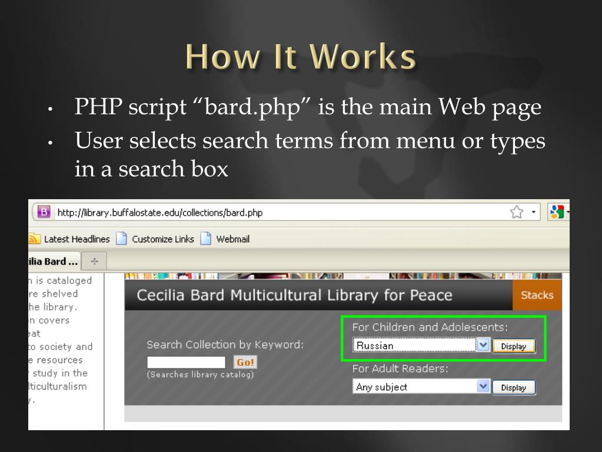Click the Search Collection by Keyword label
602x452 pixels.
coord(225,344)
